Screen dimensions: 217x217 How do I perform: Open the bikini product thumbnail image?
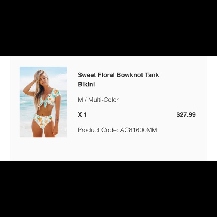(x=43, y=102)
